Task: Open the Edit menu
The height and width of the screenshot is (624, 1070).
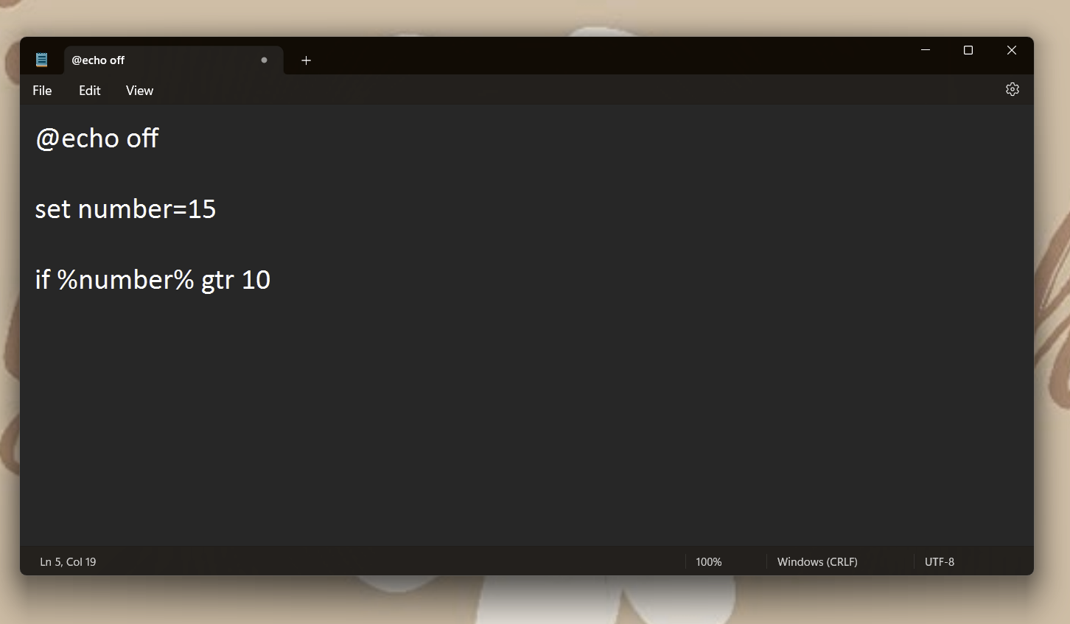Action: click(x=89, y=90)
